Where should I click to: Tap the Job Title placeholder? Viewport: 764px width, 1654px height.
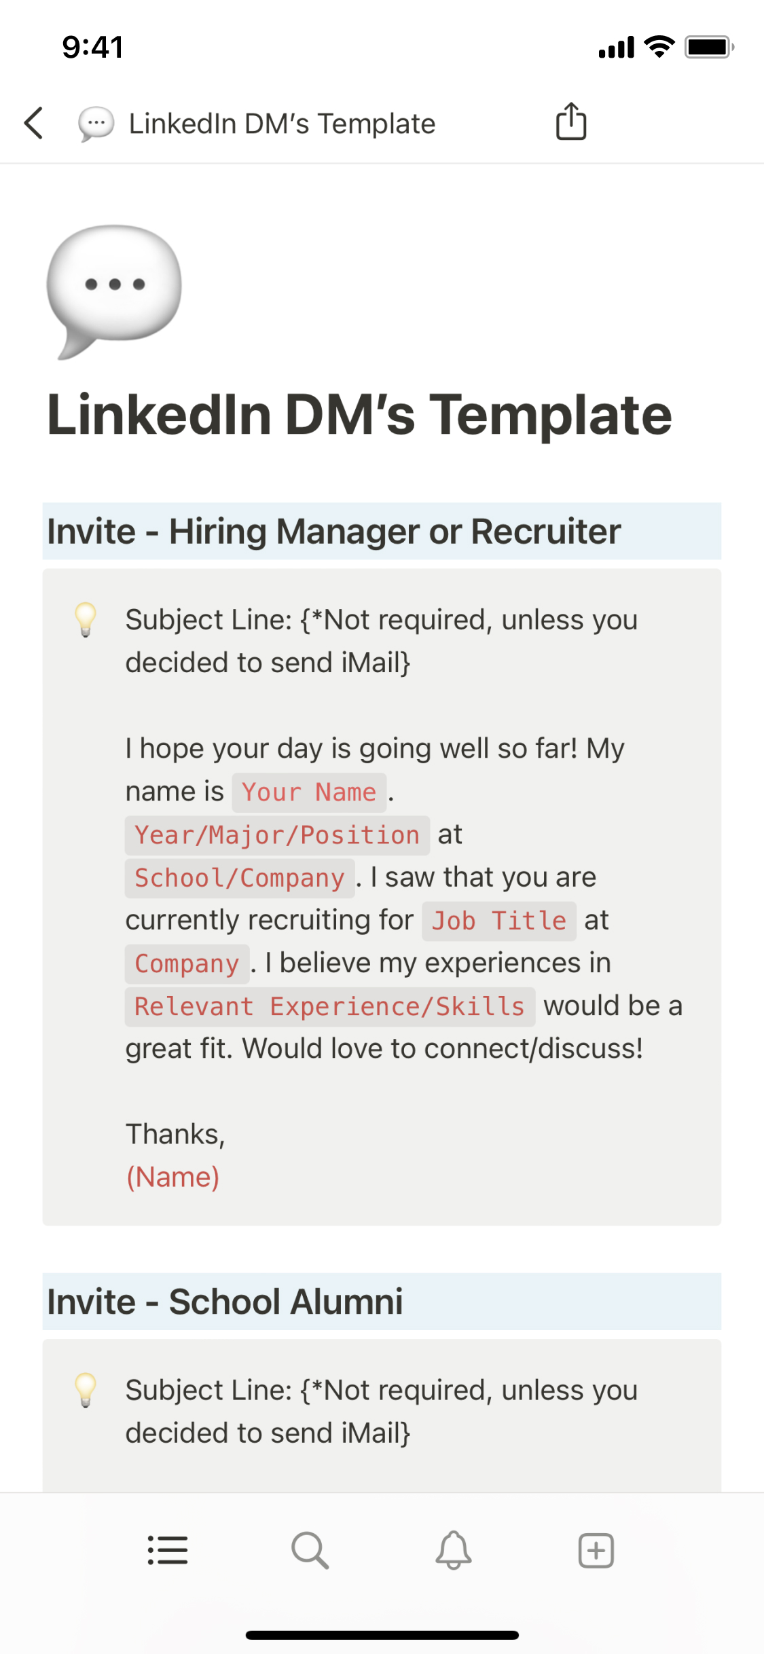pyautogui.click(x=498, y=921)
